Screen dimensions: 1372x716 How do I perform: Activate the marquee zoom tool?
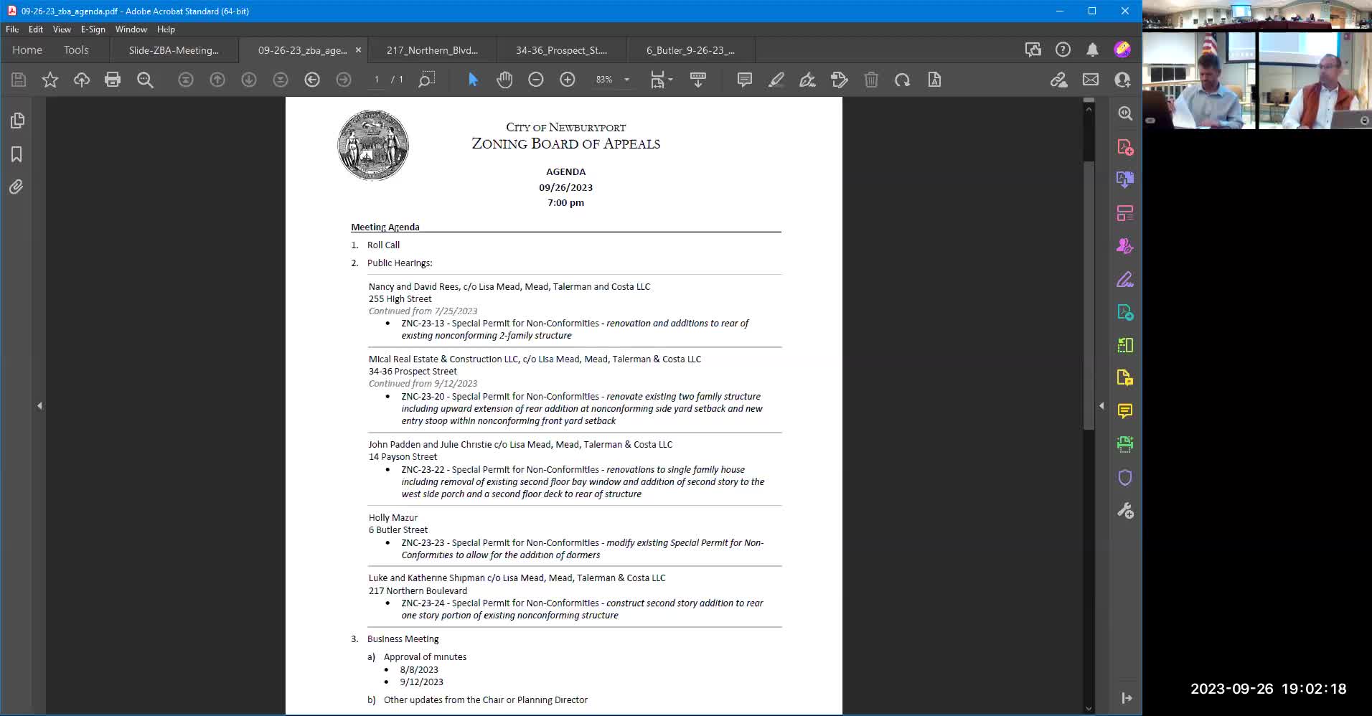pyautogui.click(x=427, y=80)
